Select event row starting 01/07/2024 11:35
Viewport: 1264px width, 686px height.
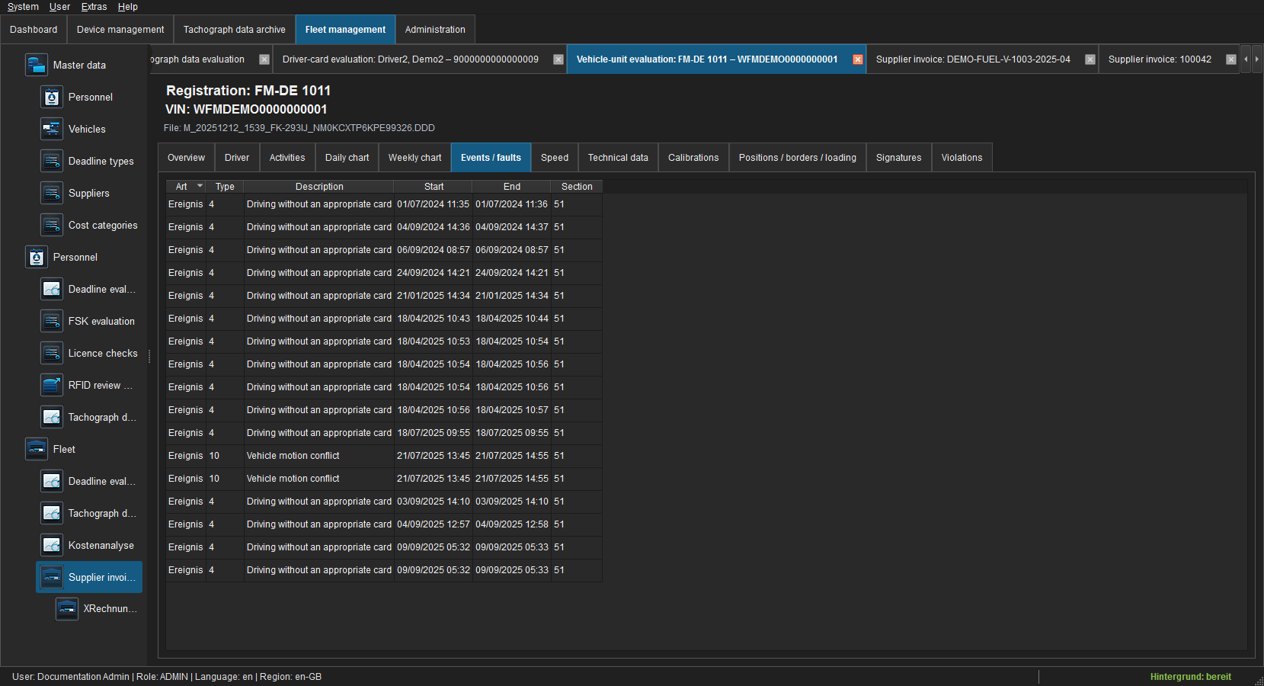[x=384, y=204]
